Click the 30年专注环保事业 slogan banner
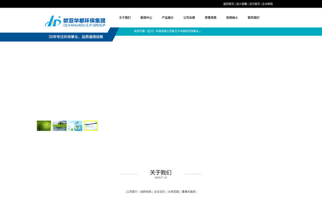The image size is (322, 201). click(x=76, y=37)
